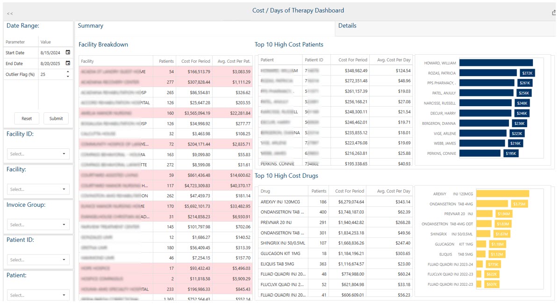
Task: Increase Outlier Flag with the up arrow
Action: (68, 72)
